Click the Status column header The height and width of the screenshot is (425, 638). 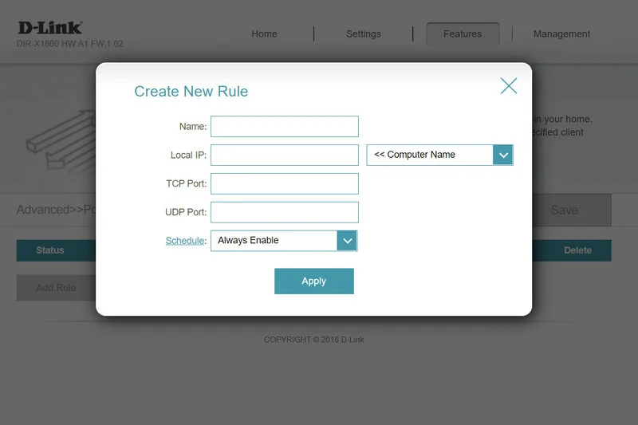(50, 250)
